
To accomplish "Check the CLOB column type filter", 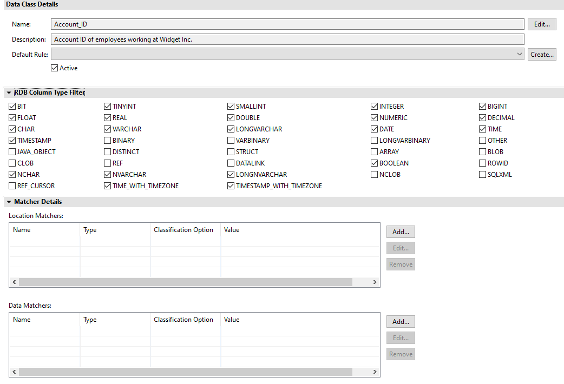I will (12, 163).
